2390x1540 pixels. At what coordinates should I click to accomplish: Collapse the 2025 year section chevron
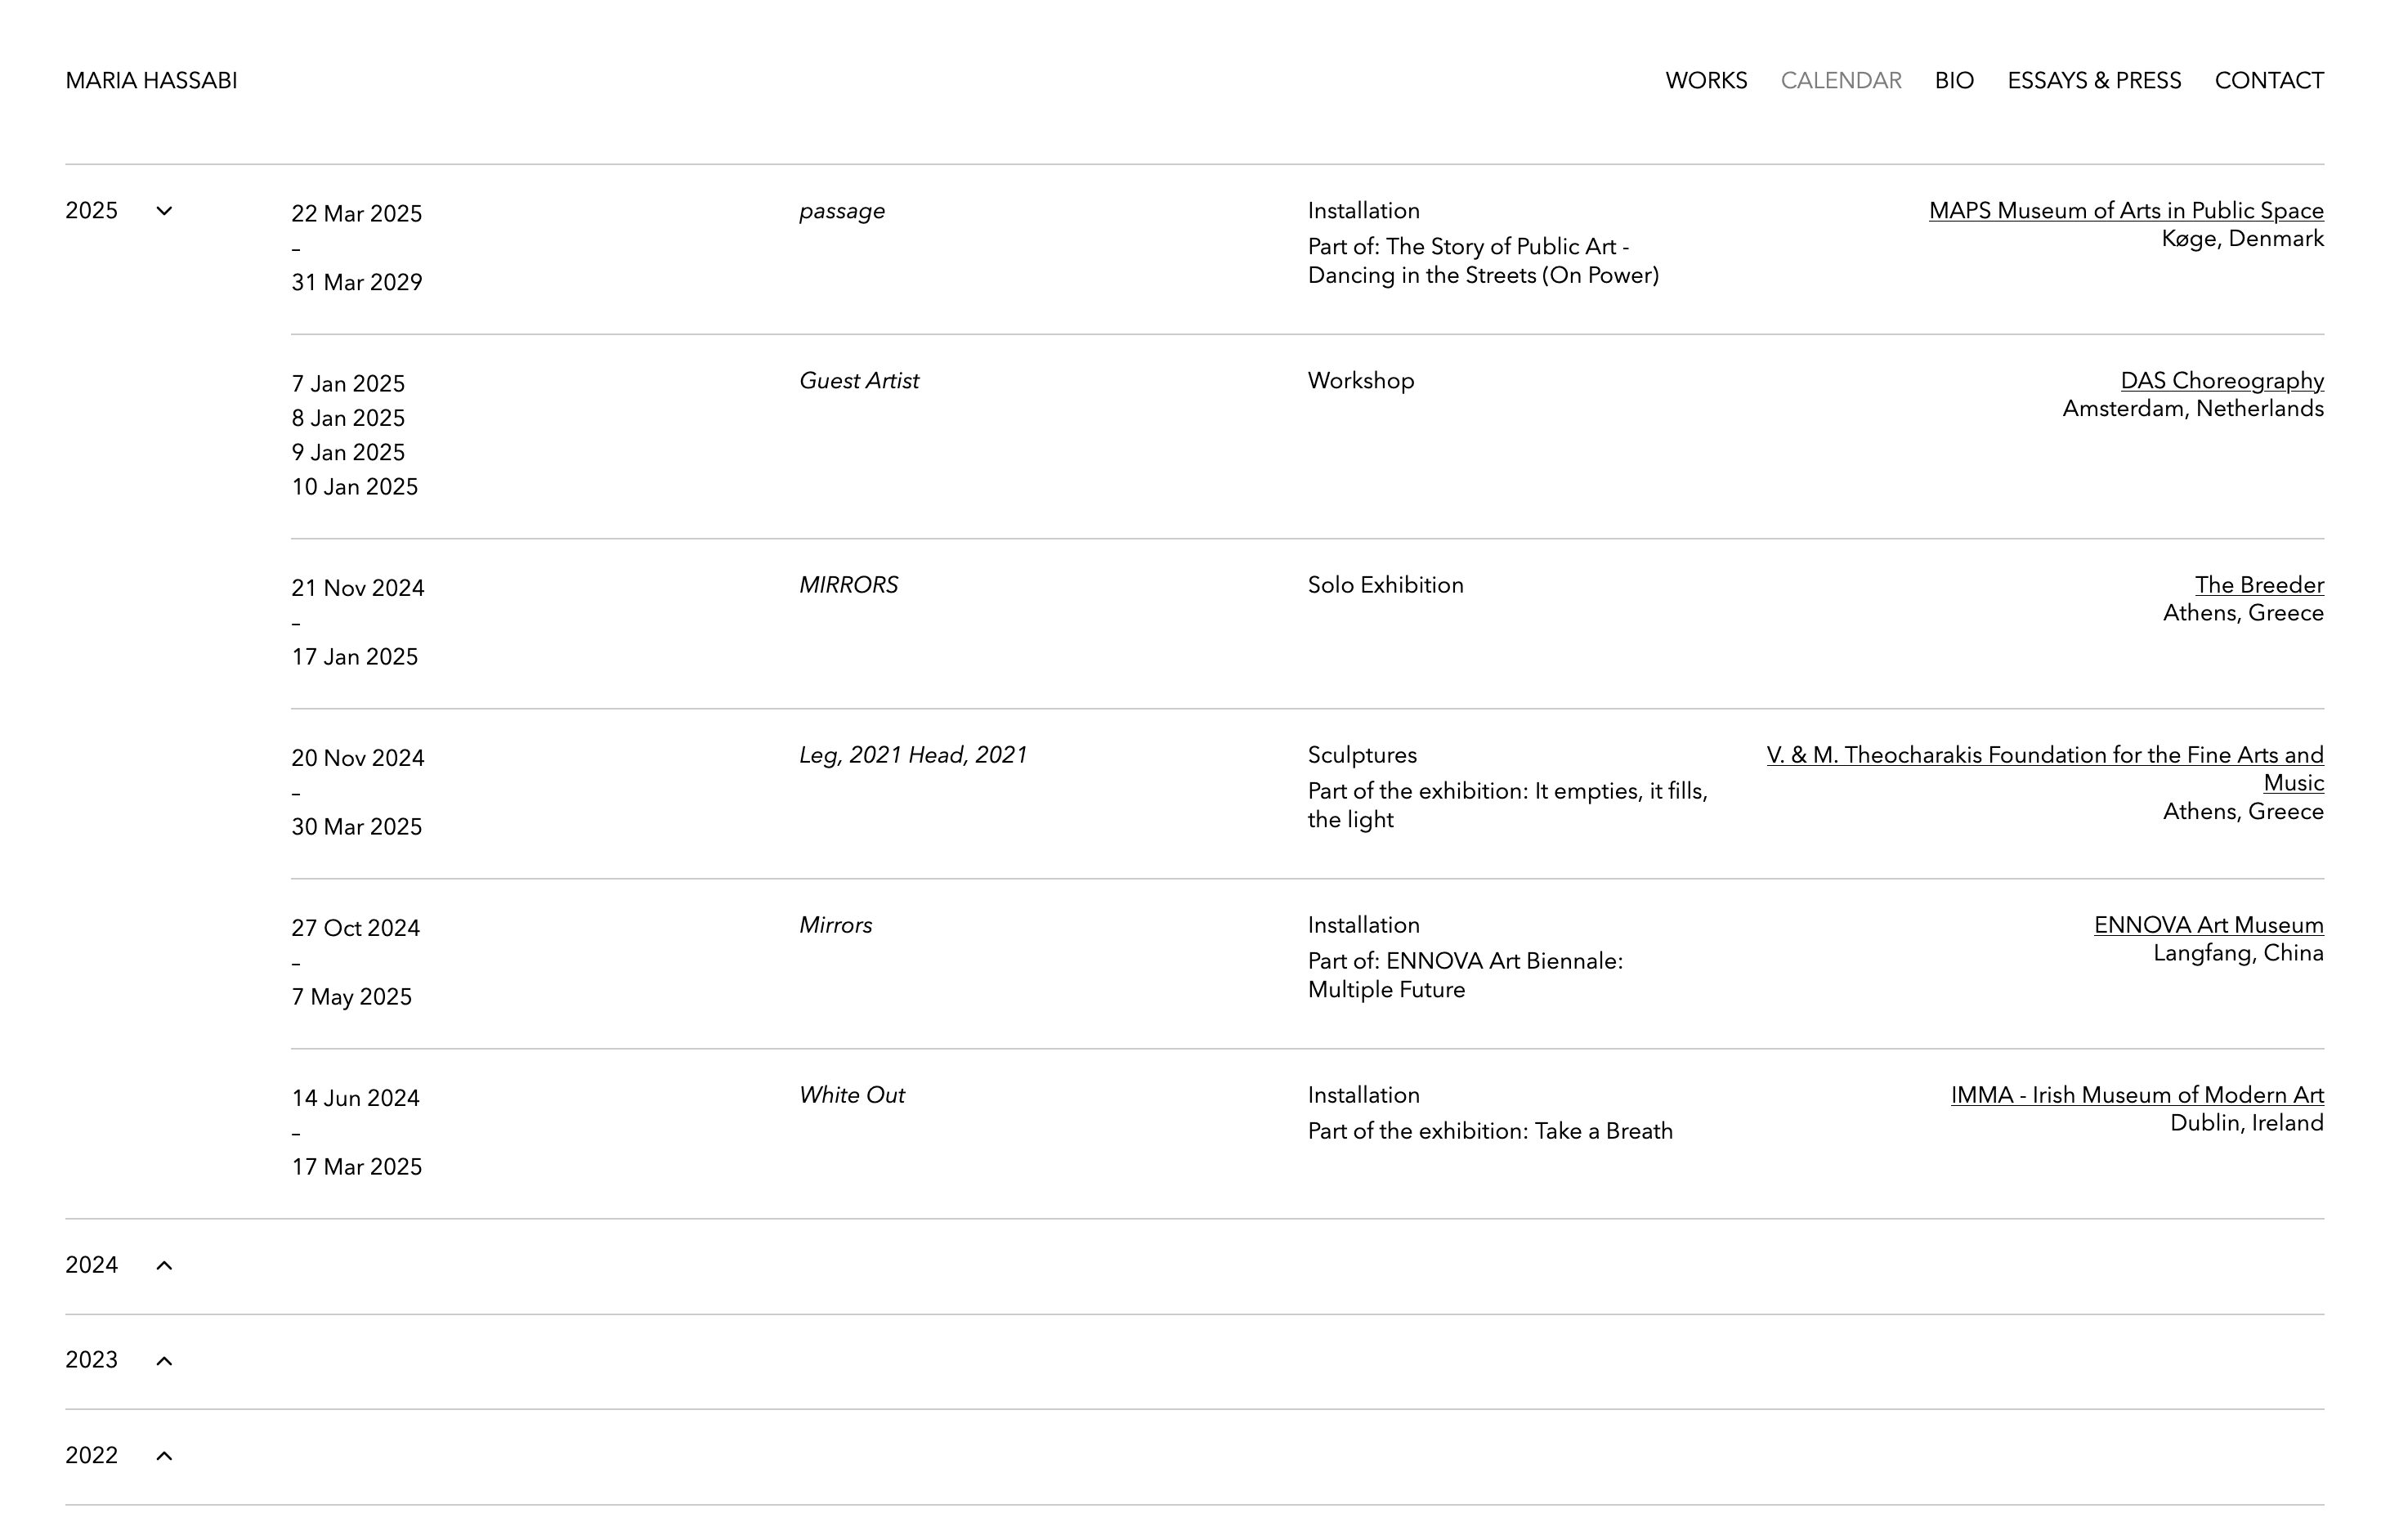pyautogui.click(x=165, y=211)
